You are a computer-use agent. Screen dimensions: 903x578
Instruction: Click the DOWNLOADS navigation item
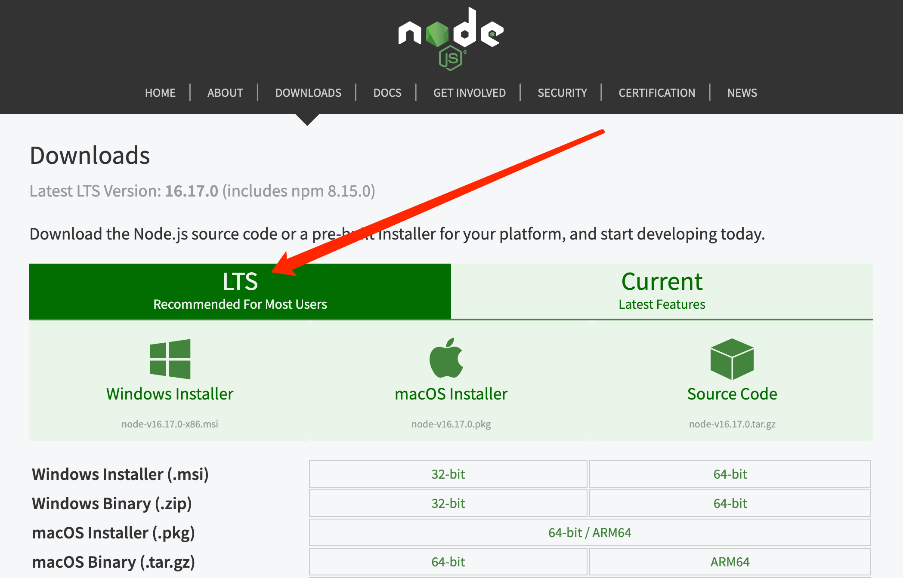pos(308,93)
